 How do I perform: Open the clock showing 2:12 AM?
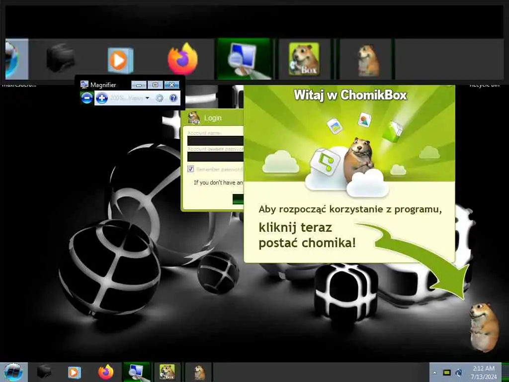pos(484,373)
